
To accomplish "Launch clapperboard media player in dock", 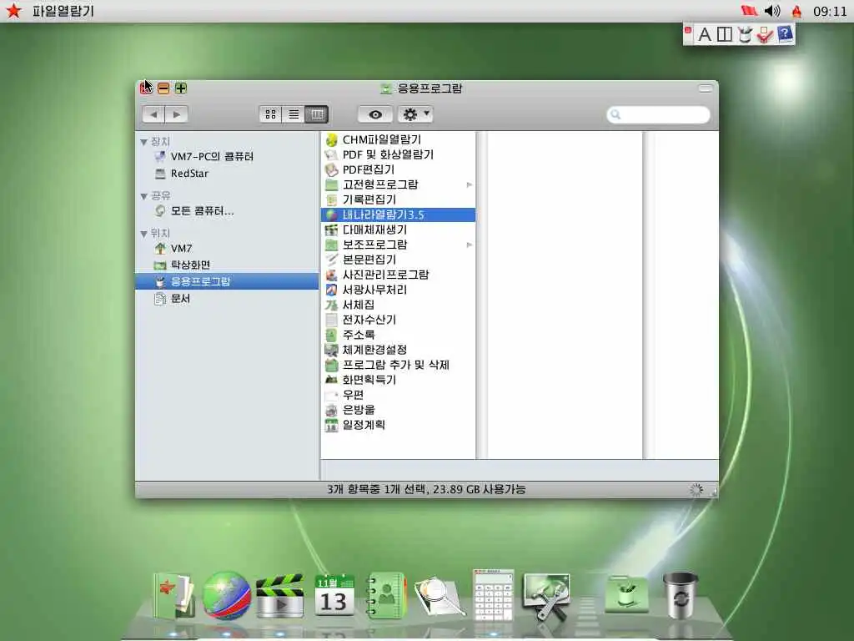I will point(280,595).
